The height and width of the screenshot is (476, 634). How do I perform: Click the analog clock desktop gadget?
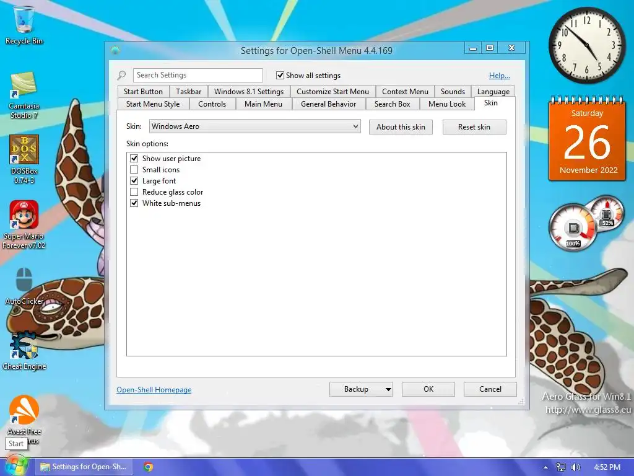point(587,45)
